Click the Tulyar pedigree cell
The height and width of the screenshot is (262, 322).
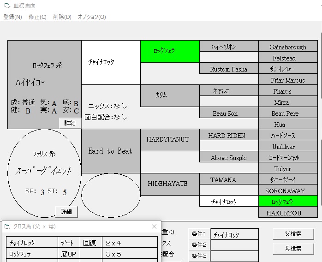click(x=288, y=168)
